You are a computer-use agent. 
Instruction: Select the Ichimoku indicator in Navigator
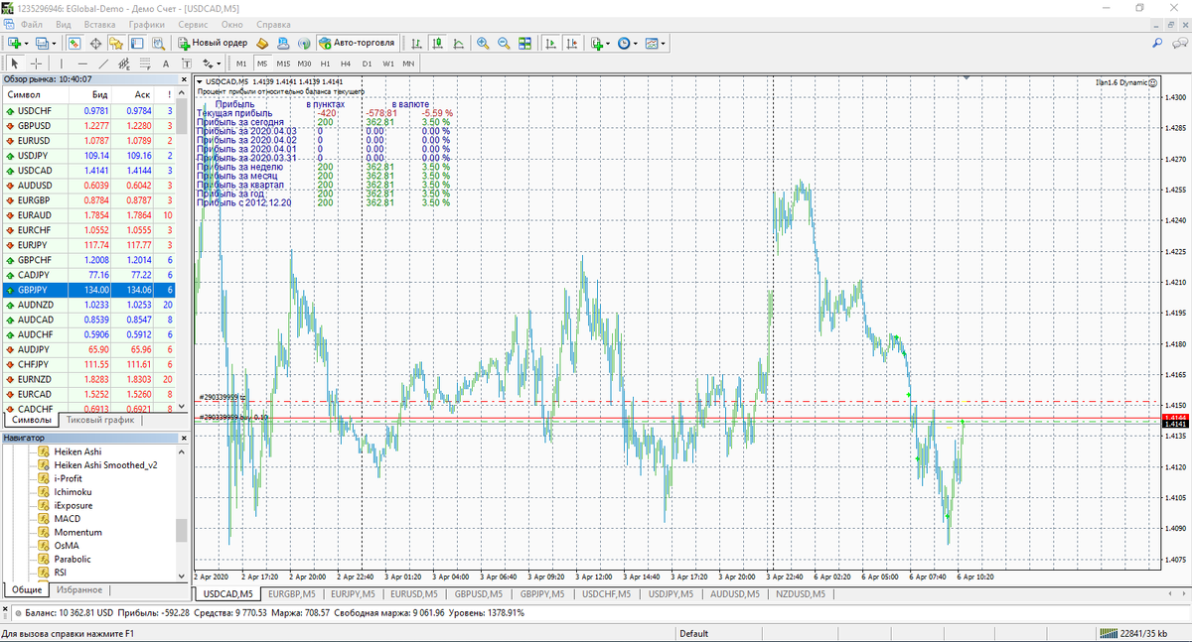click(74, 491)
